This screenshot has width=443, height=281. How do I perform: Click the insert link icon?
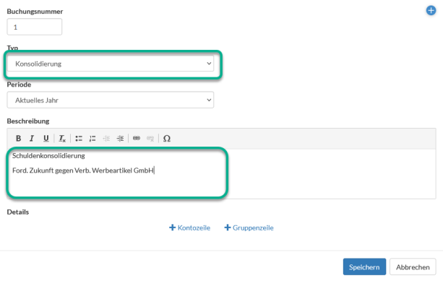pos(137,139)
